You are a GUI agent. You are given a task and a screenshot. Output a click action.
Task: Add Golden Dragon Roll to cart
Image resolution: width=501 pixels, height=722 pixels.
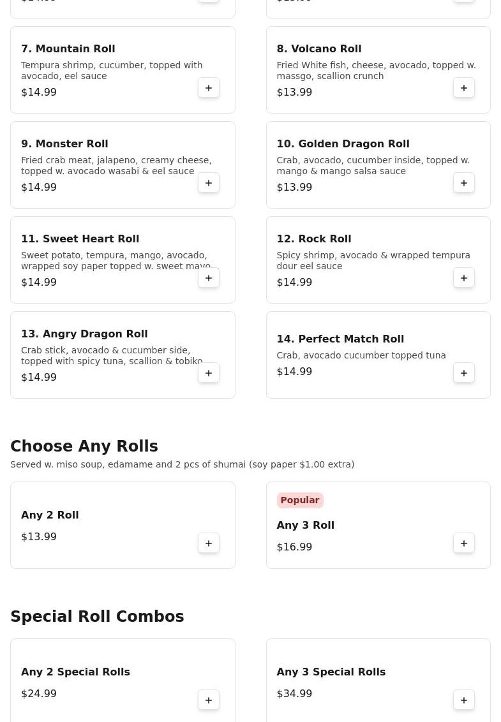tap(464, 183)
